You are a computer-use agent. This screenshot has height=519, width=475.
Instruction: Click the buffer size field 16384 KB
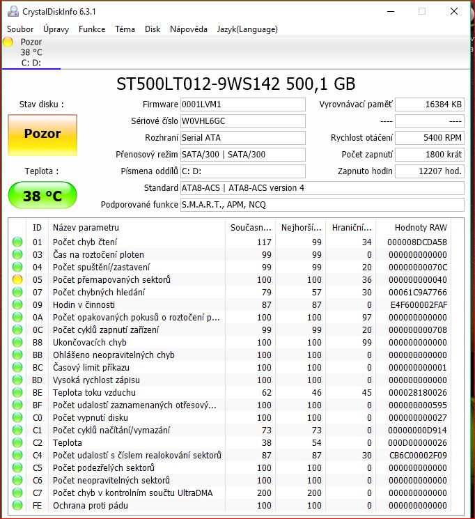[430, 104]
